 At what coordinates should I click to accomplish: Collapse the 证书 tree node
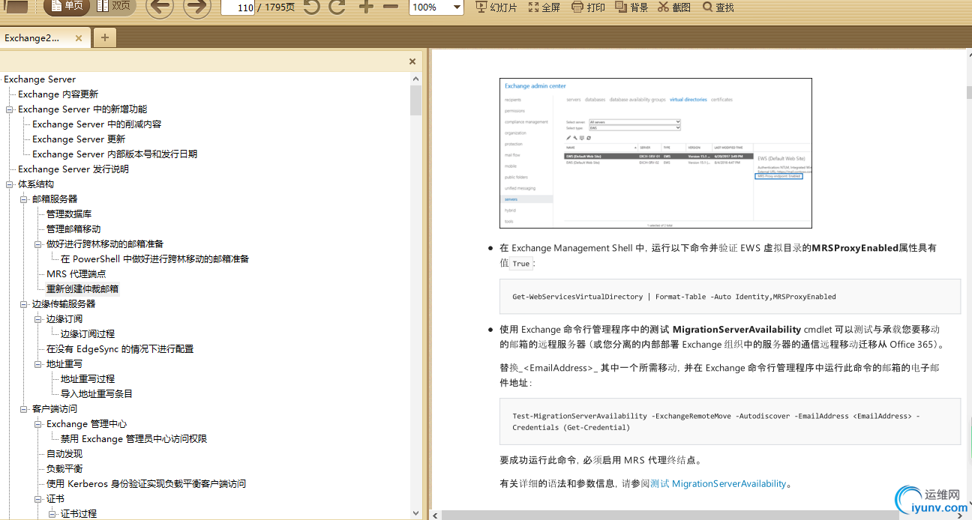click(x=38, y=499)
